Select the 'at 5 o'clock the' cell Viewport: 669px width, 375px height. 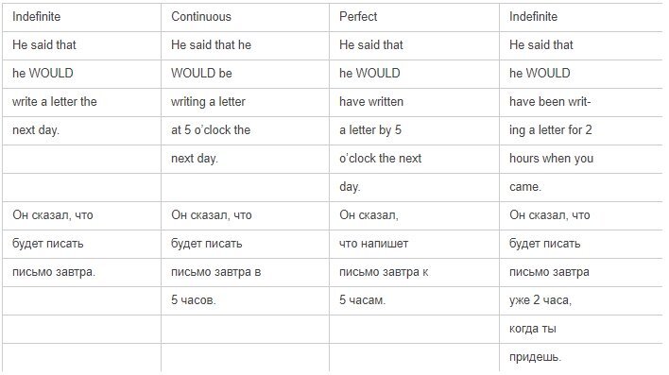pyautogui.click(x=245, y=130)
